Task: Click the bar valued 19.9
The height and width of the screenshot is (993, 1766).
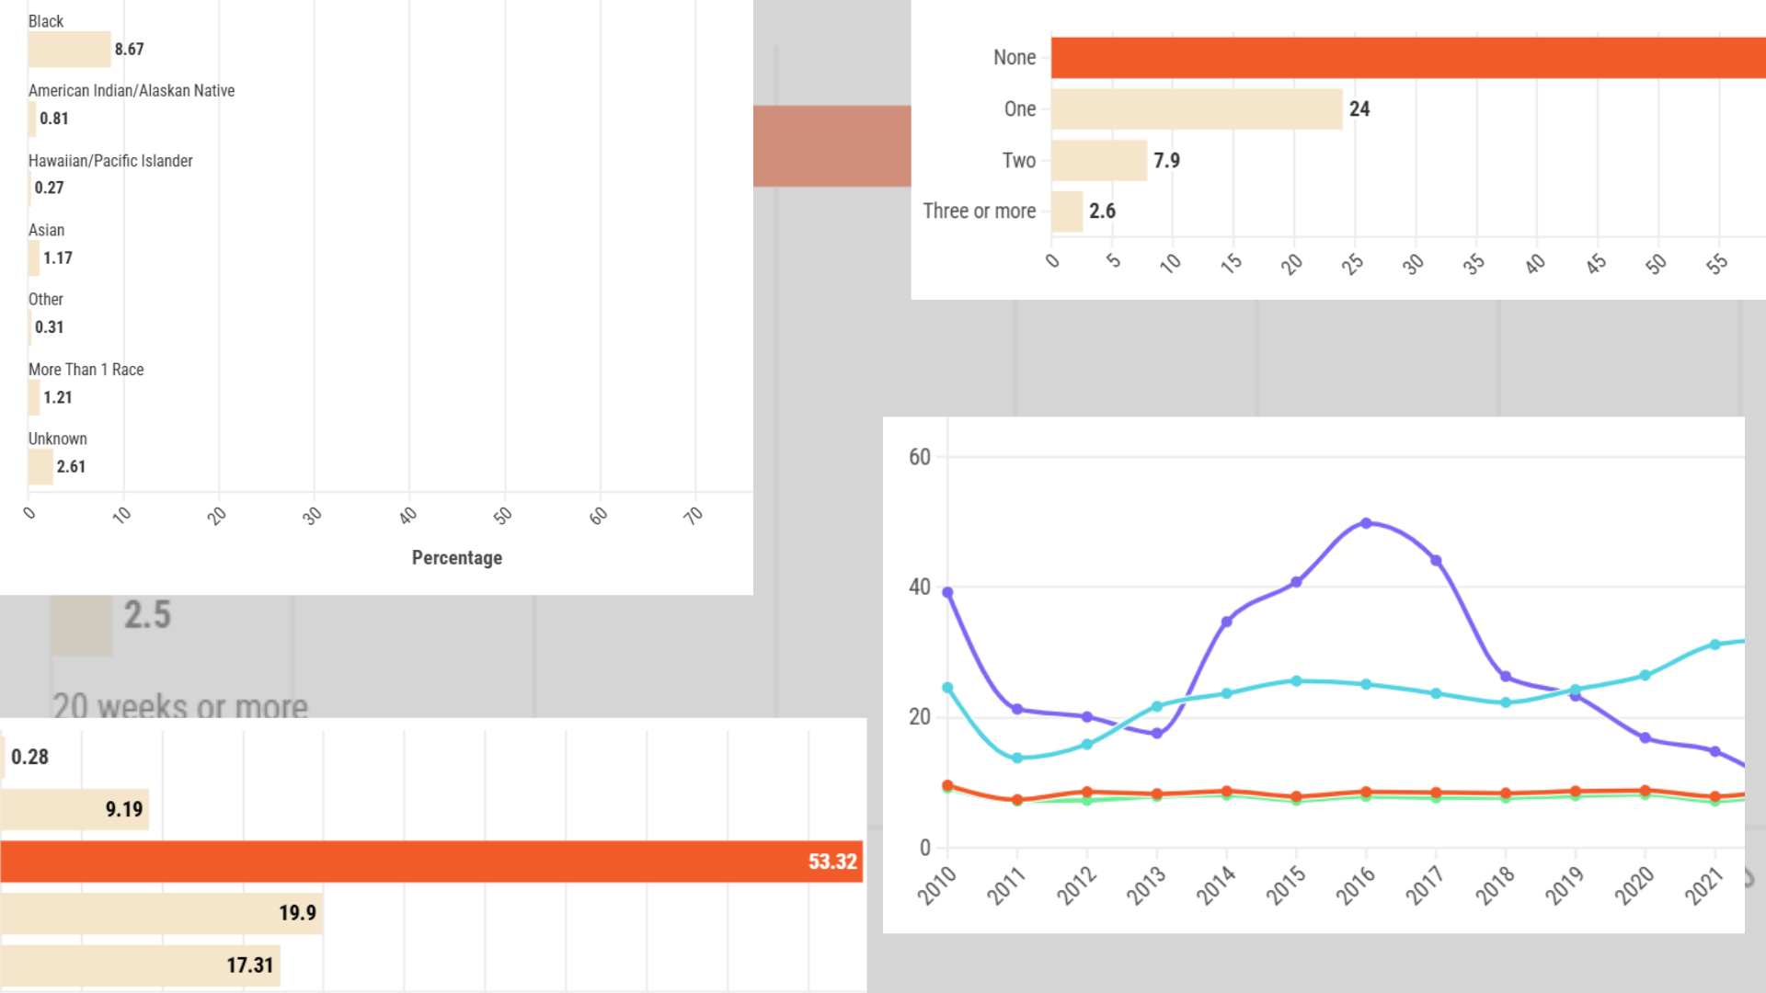Action: (161, 913)
